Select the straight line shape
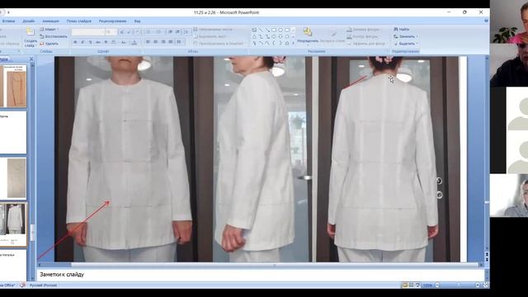Image resolution: width=528 pixels, height=297 pixels. (x=261, y=30)
